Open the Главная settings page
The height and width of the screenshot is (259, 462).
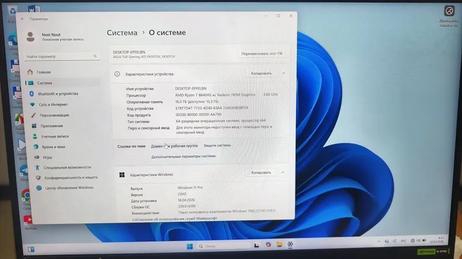click(x=44, y=72)
